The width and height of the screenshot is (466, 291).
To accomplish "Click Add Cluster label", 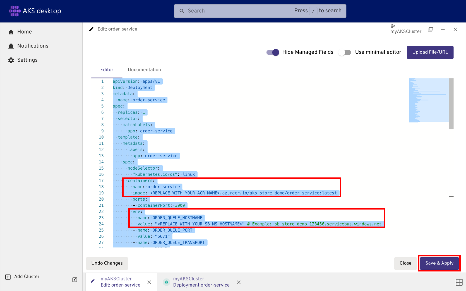I will coord(27,277).
